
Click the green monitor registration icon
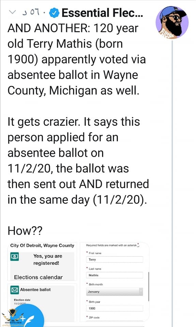[15, 256]
